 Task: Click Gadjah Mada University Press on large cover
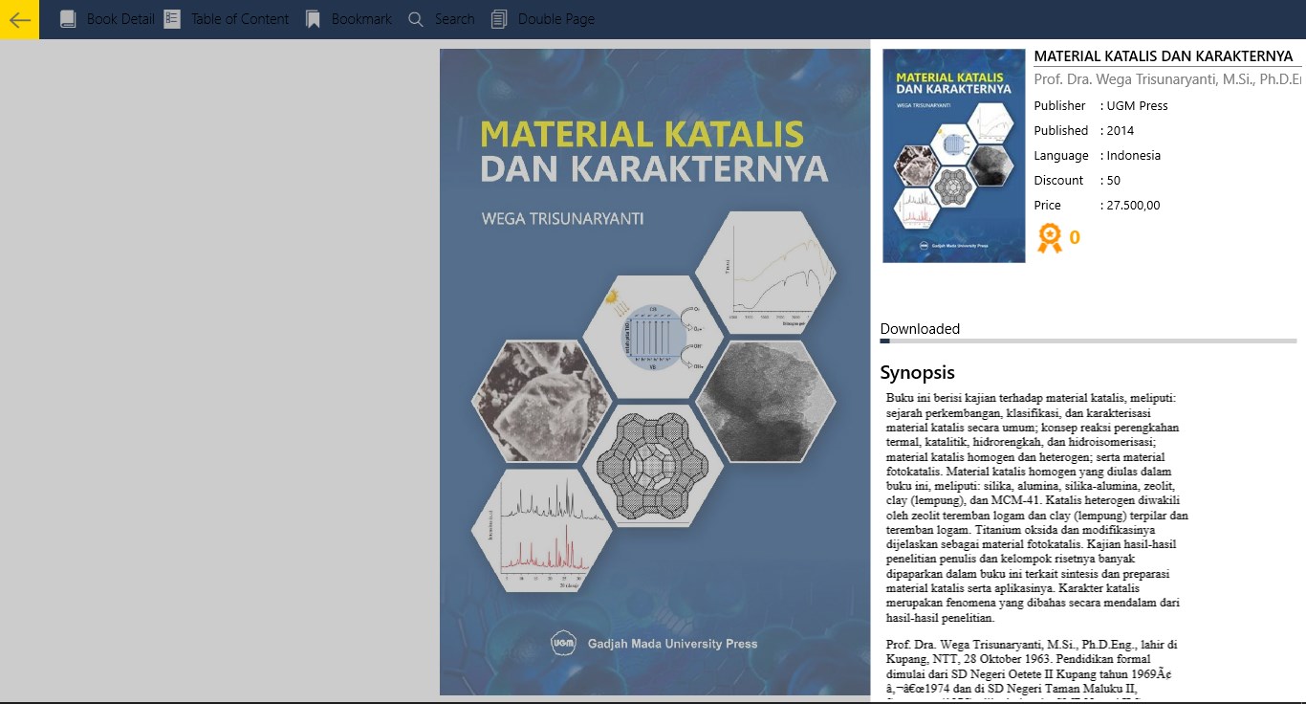672,644
